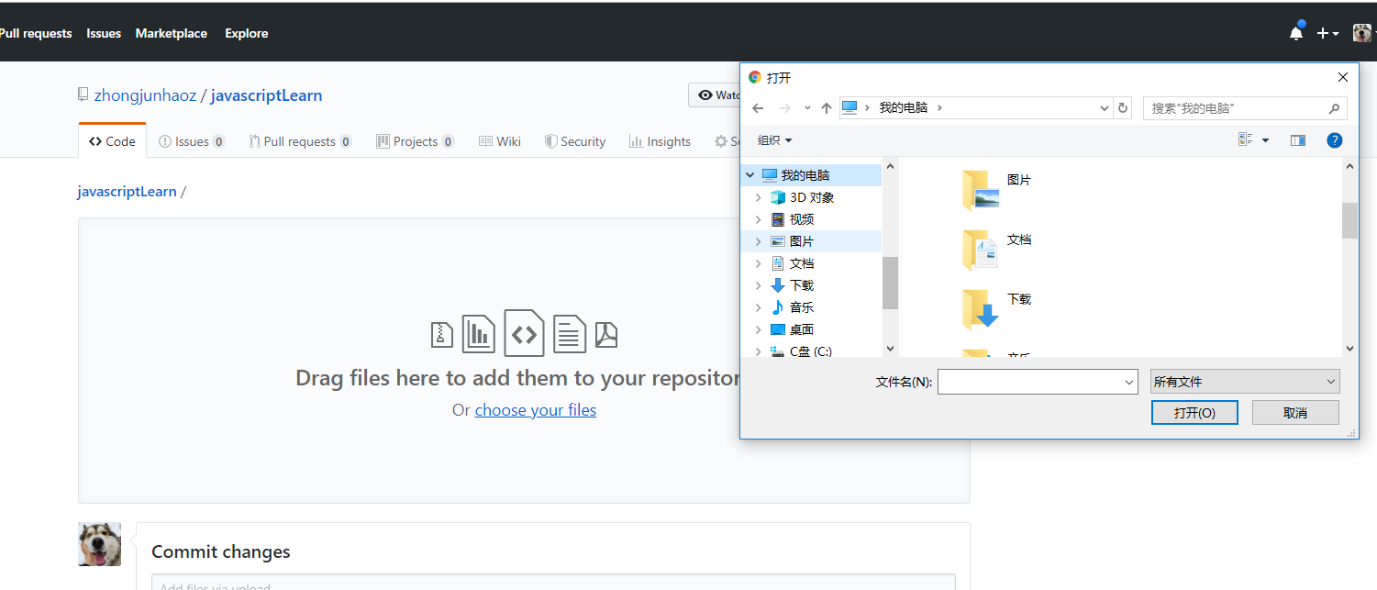Select 音乐 in the navigation tree
Image resolution: width=1377 pixels, height=590 pixels.
point(792,307)
